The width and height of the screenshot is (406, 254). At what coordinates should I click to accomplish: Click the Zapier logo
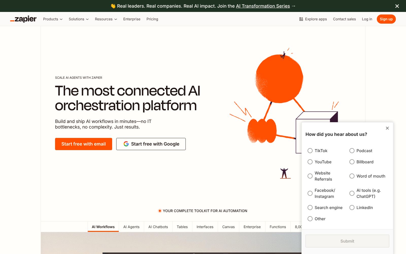(x=23, y=19)
